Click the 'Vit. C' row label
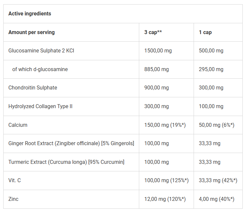 [x=15, y=181]
